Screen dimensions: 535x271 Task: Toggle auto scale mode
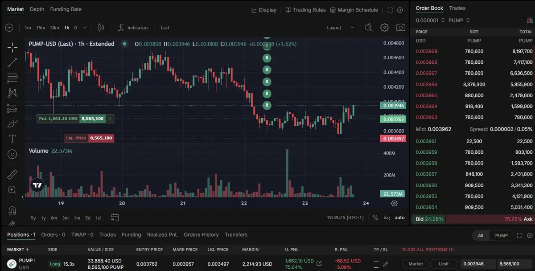coord(399,218)
